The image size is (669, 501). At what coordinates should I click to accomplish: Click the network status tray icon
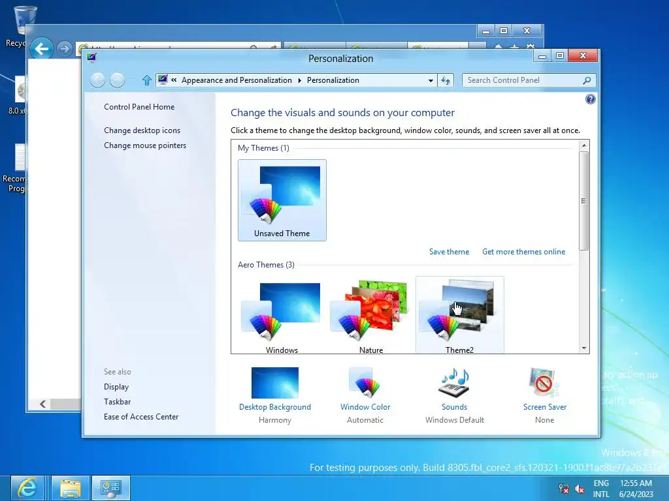[564, 489]
